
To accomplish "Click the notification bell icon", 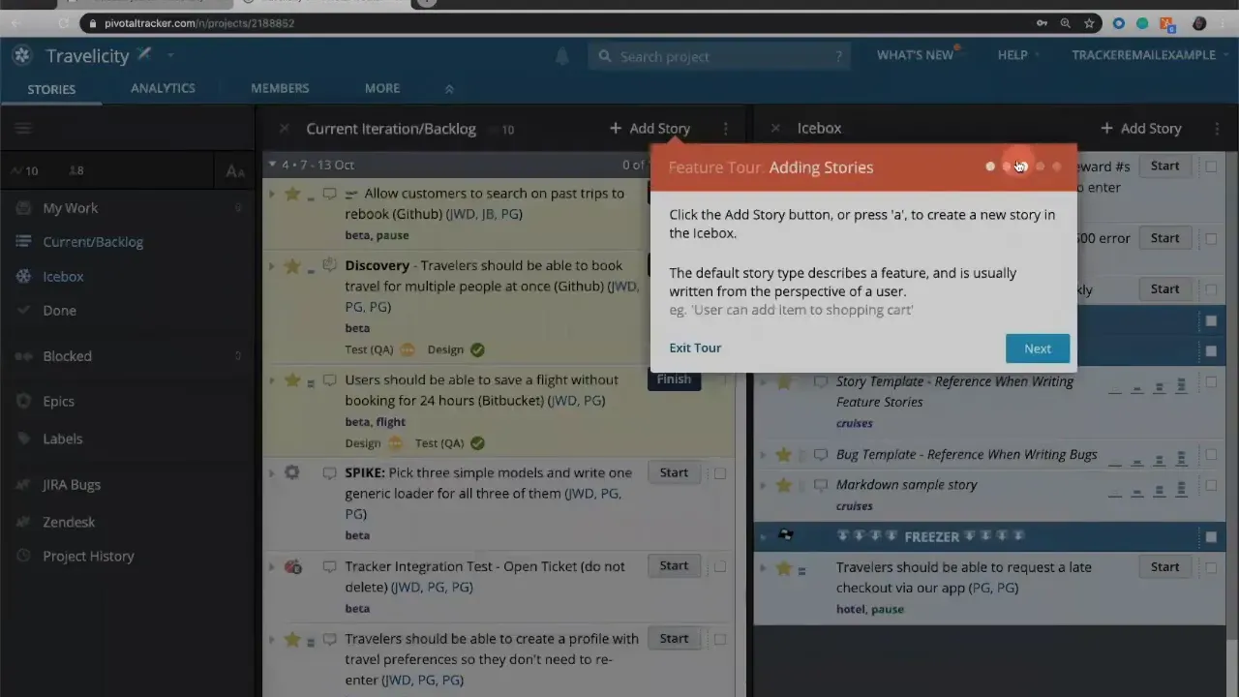I will (x=562, y=56).
